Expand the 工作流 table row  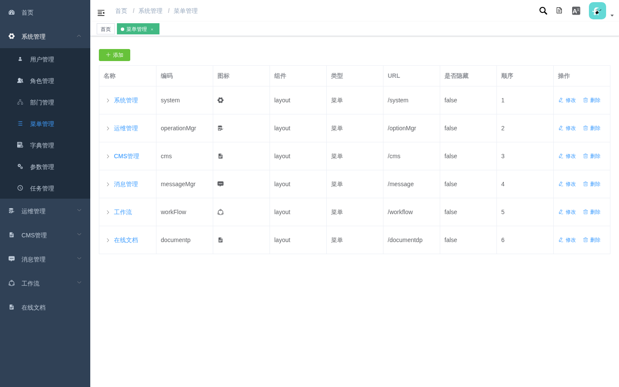(x=108, y=212)
